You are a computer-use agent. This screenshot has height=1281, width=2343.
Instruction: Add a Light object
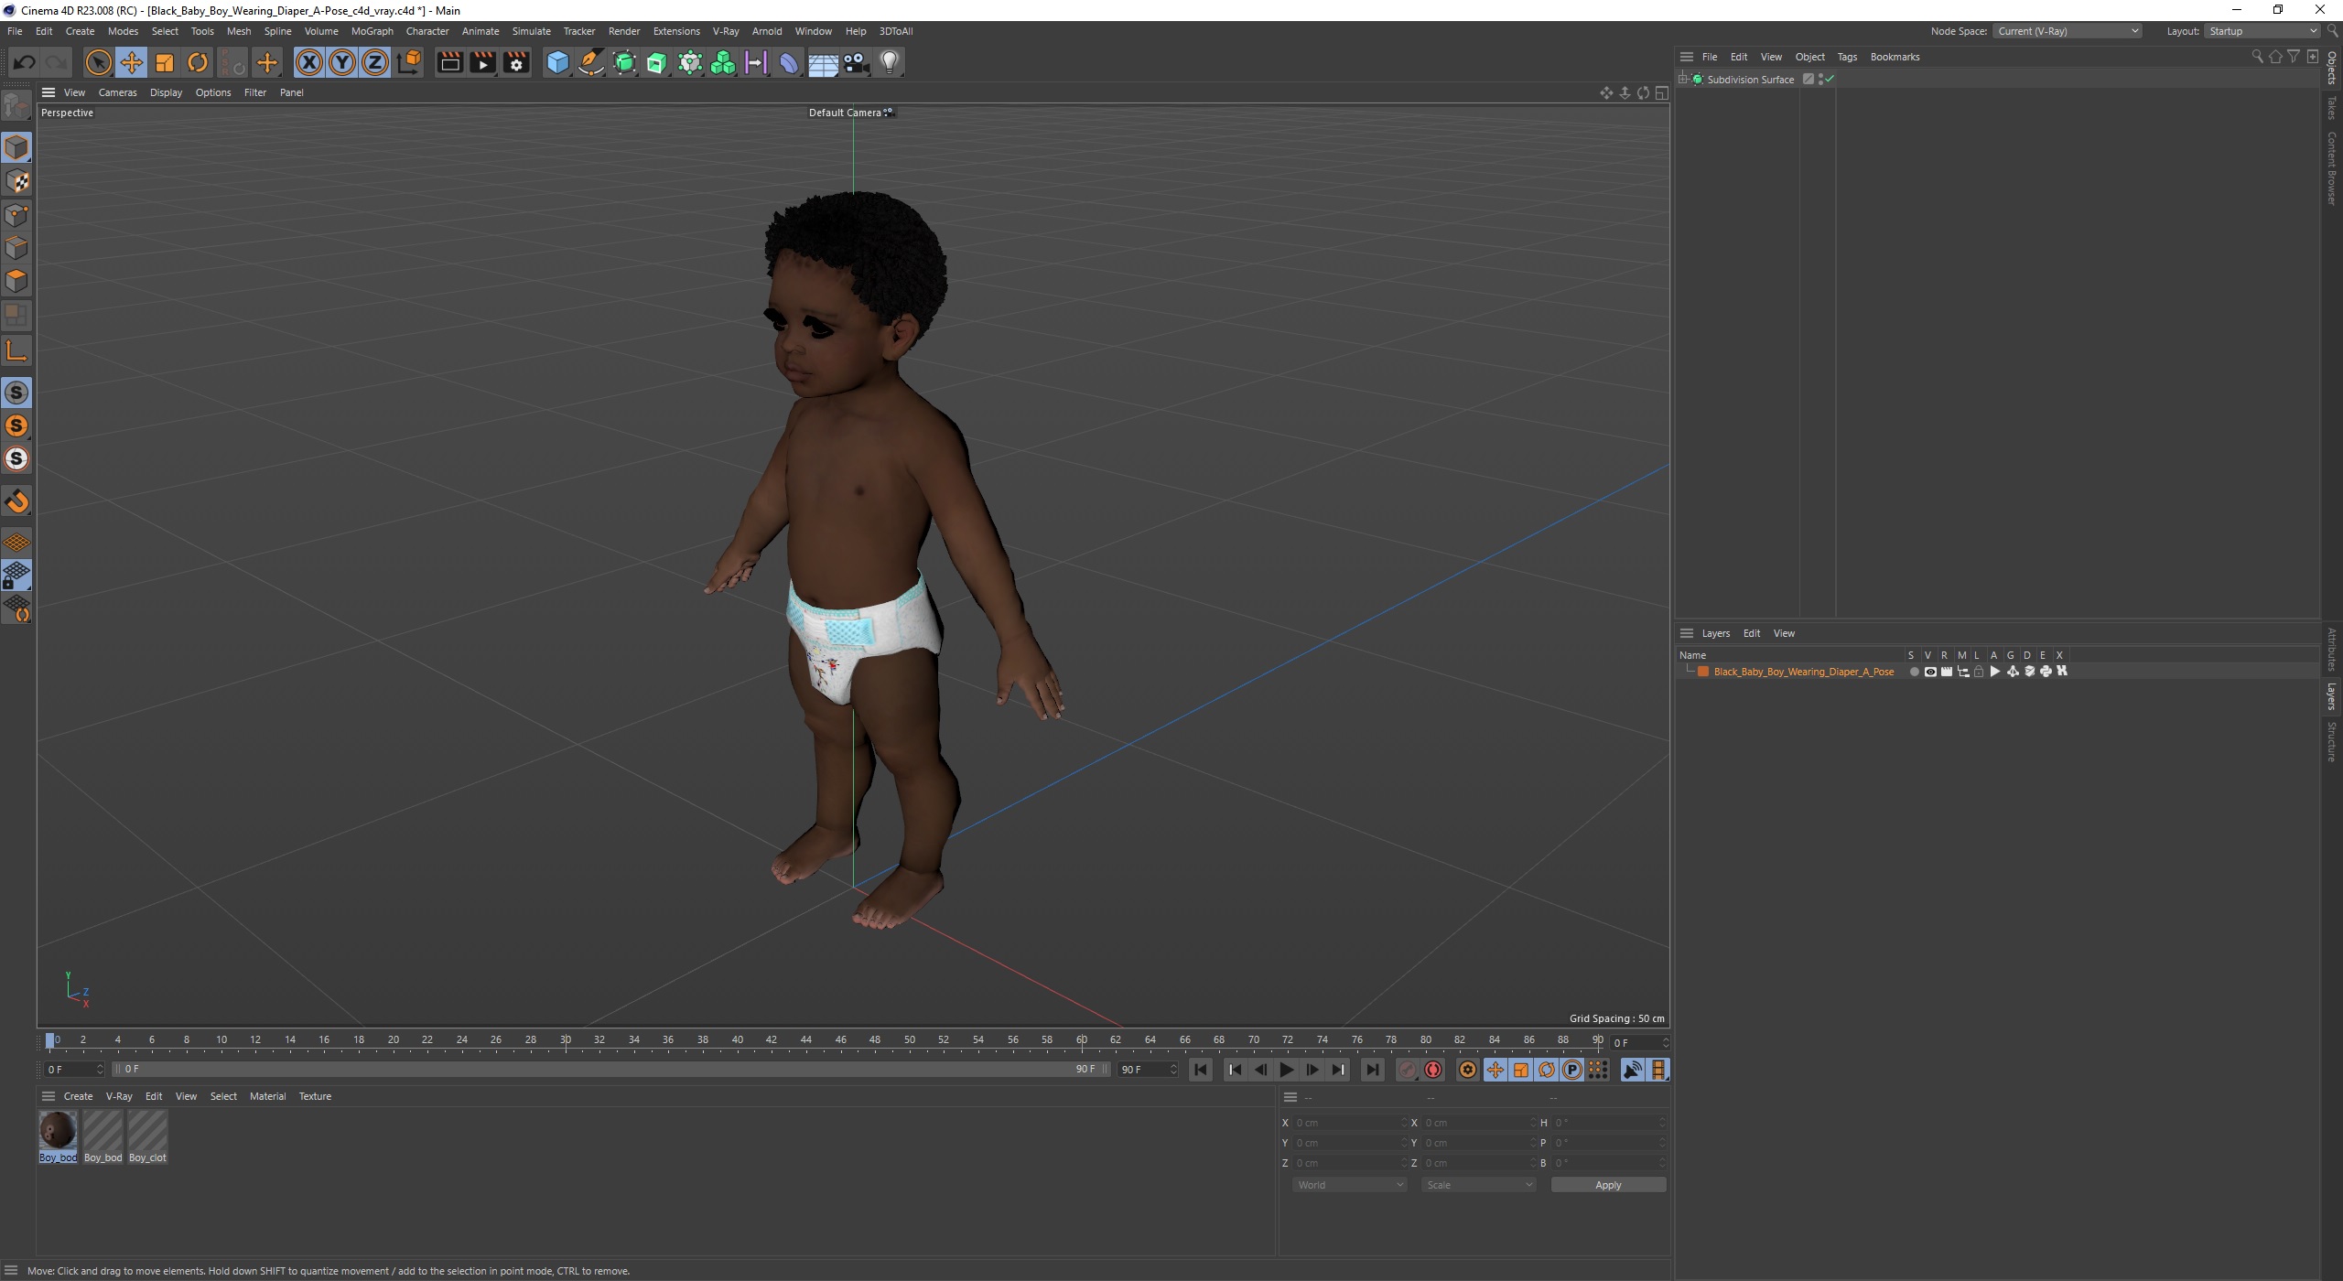coord(890,62)
